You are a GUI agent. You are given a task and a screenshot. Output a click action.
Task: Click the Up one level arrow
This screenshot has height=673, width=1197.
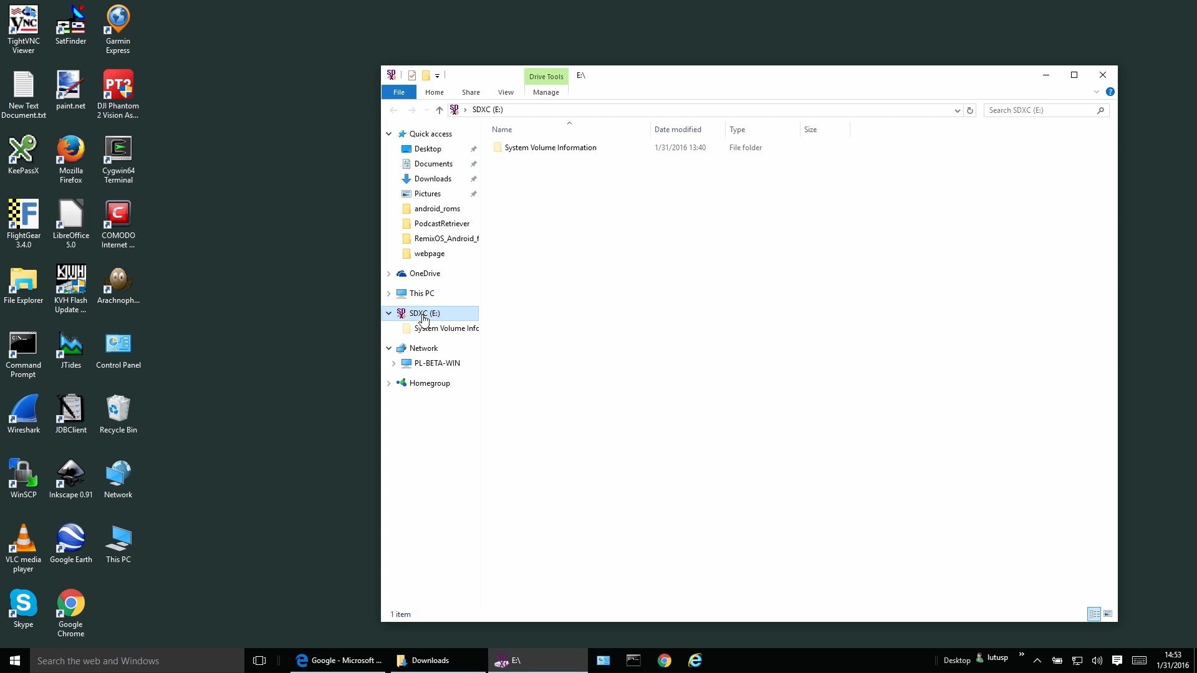[x=440, y=110]
